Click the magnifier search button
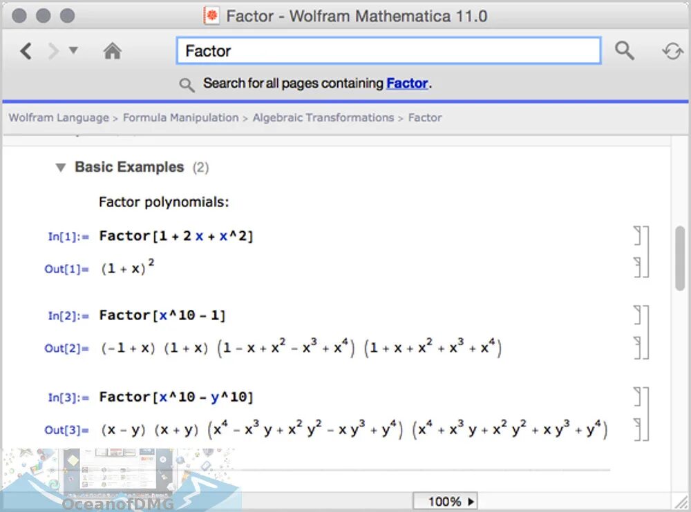 click(x=625, y=50)
